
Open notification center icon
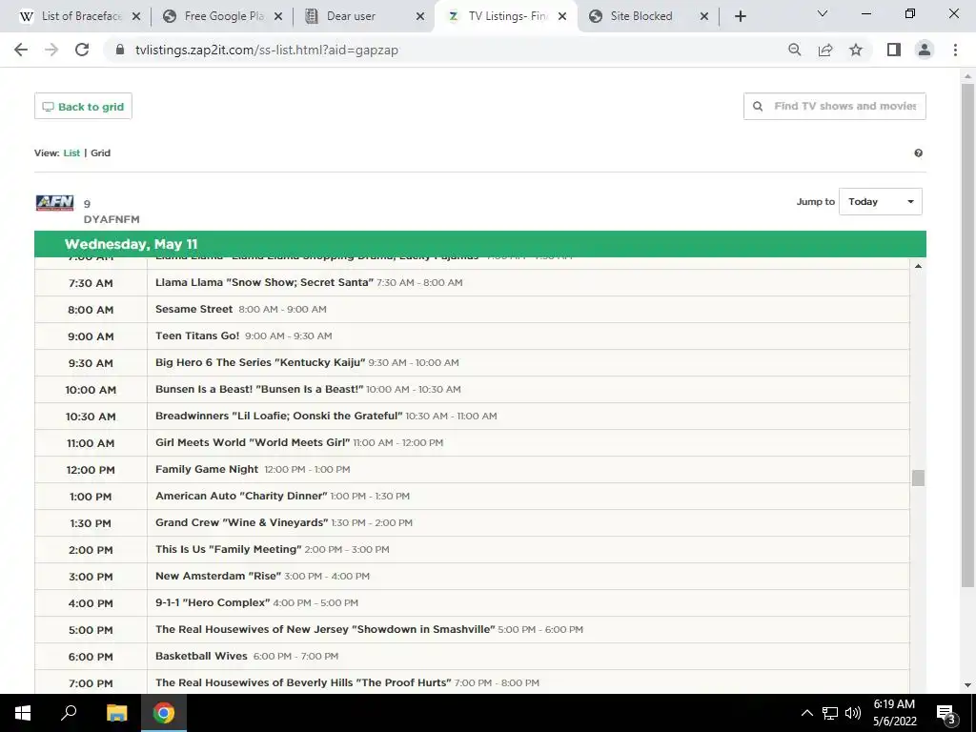[x=945, y=713]
